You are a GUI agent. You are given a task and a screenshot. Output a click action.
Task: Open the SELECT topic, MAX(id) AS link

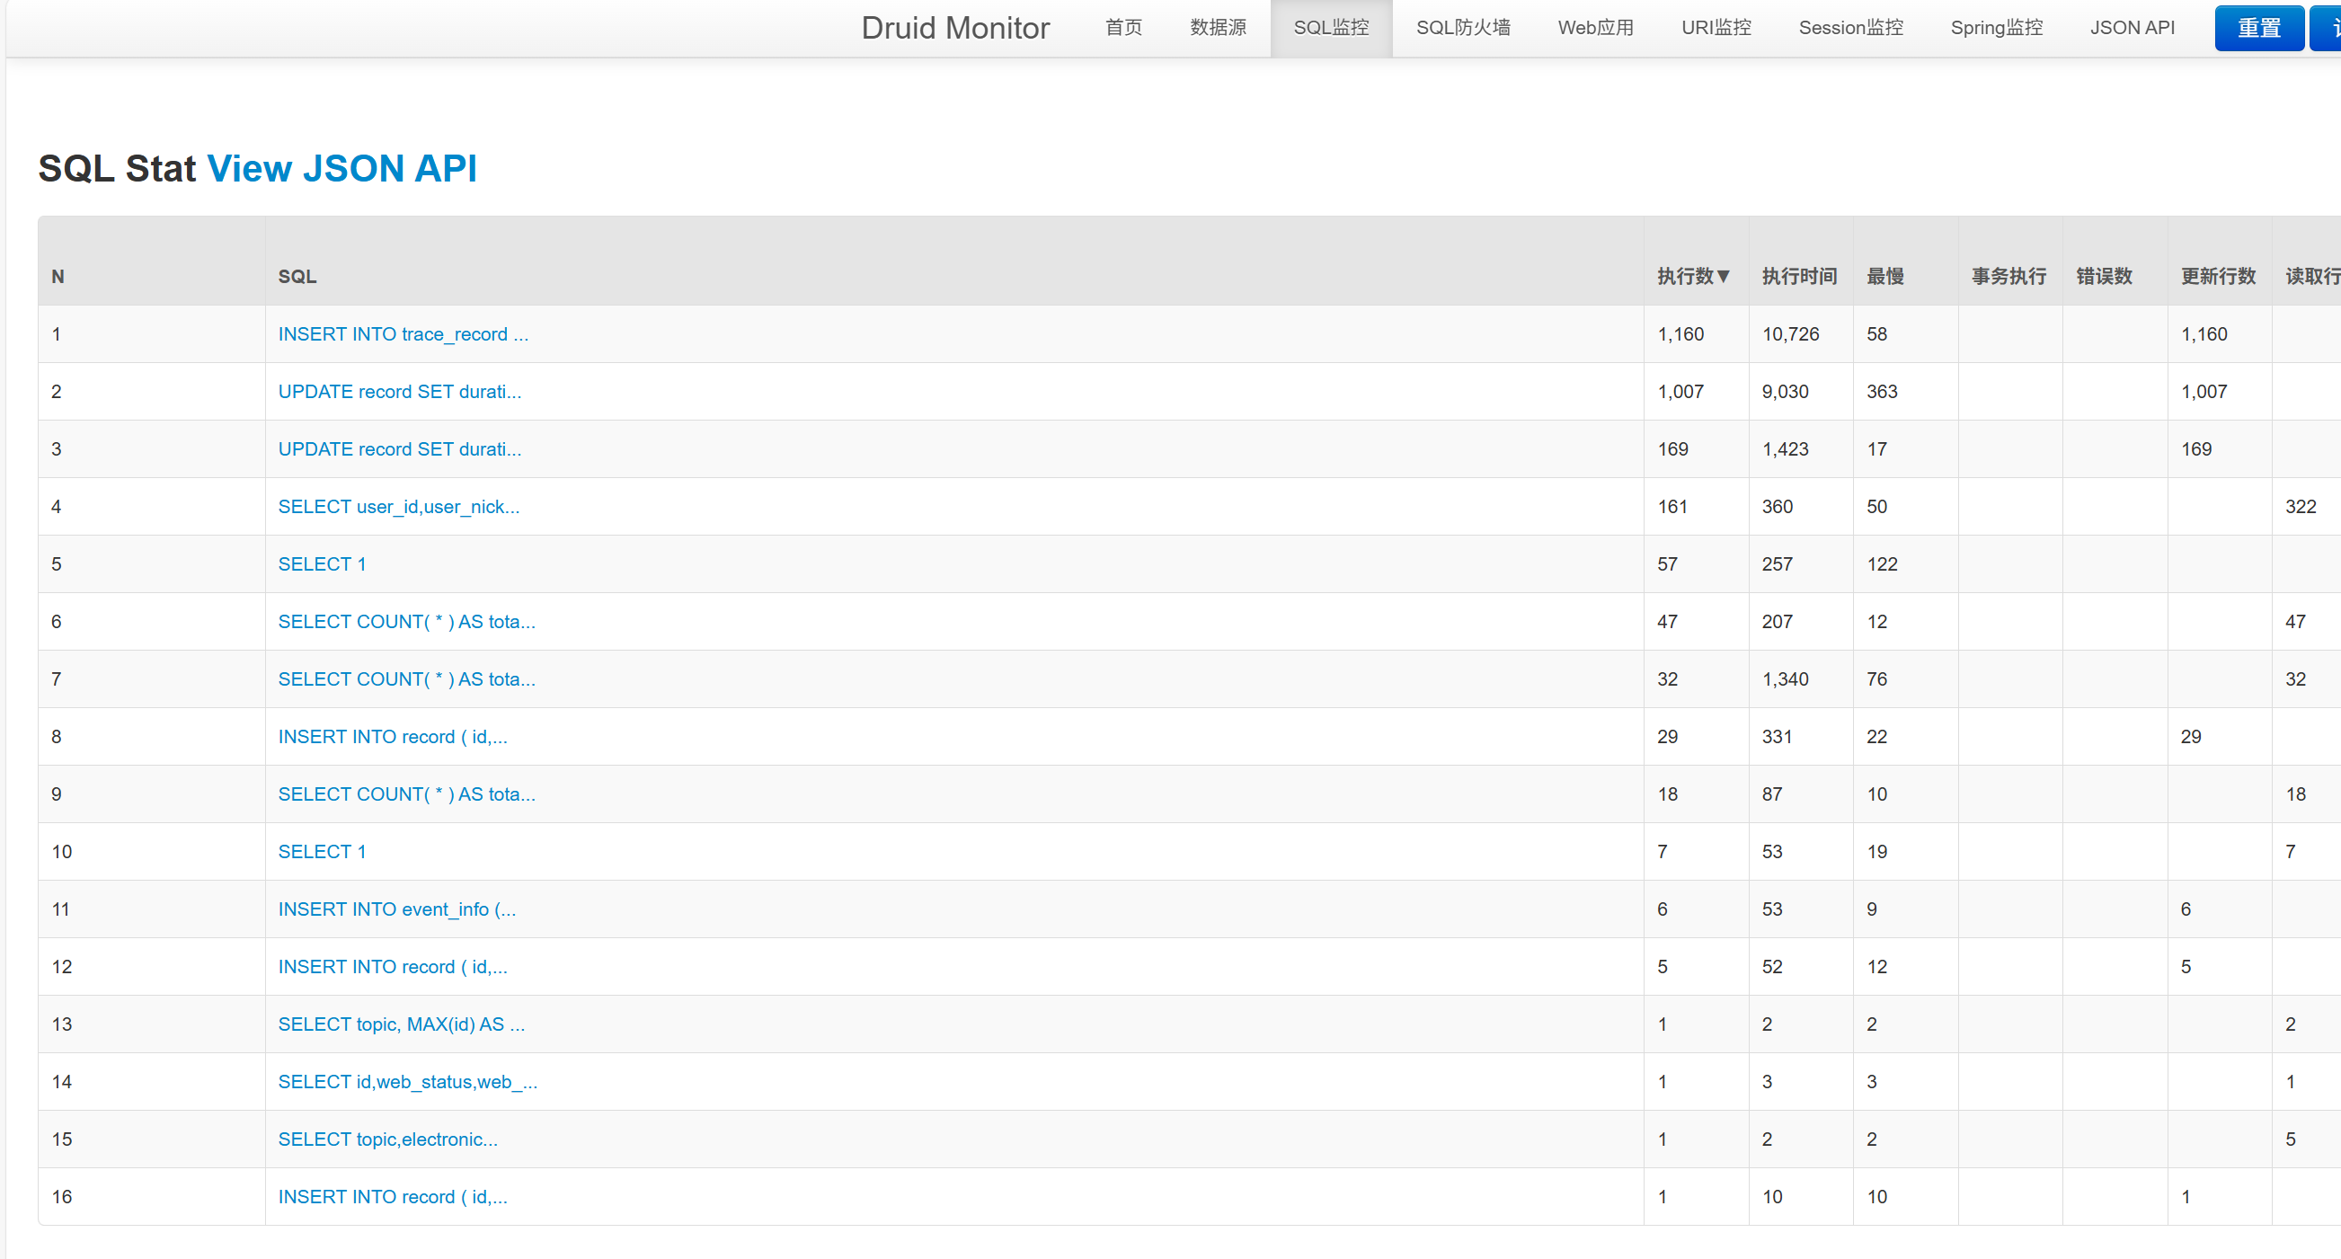click(x=401, y=1024)
